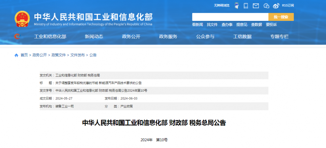Click the national emblem logo
This screenshot has height=148, width=326.
[x=22, y=19]
